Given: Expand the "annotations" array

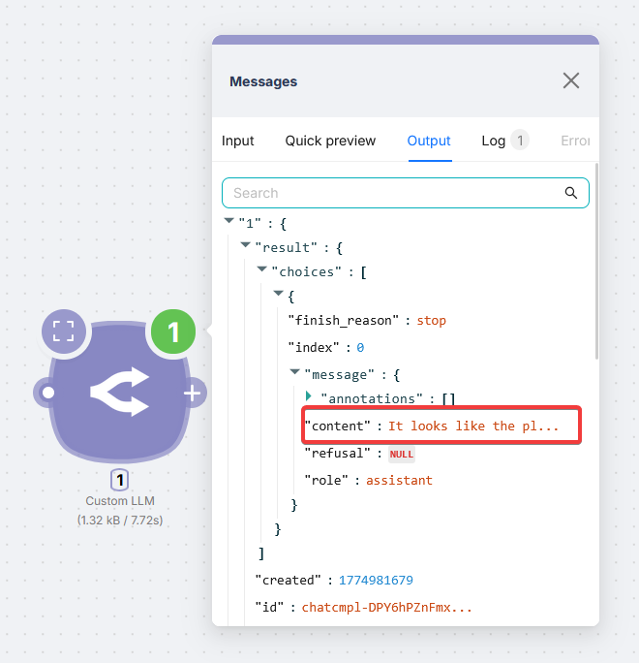Looking at the screenshot, I should click(x=310, y=396).
